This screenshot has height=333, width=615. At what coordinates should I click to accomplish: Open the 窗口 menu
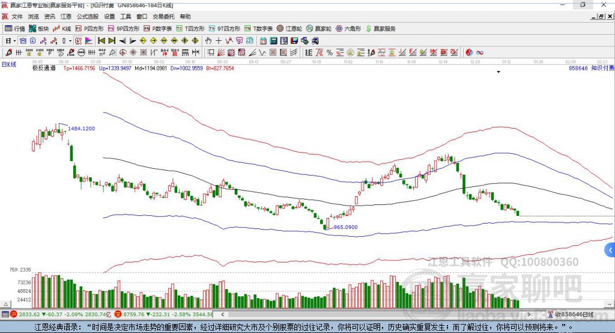point(142,16)
